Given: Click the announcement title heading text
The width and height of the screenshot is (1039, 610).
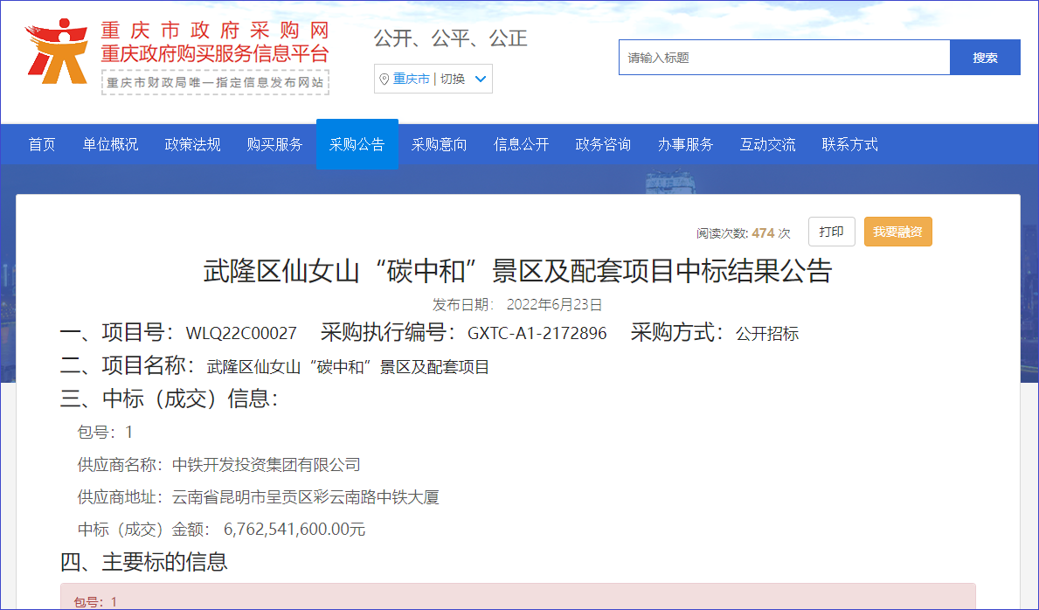Looking at the screenshot, I should click(x=517, y=272).
